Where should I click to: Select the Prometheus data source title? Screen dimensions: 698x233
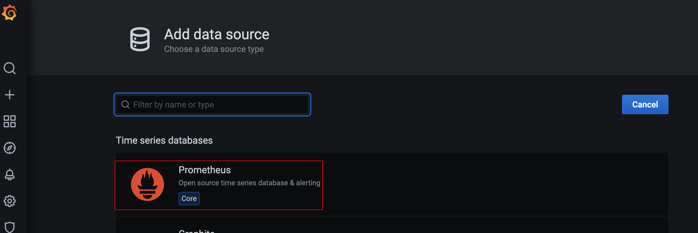205,170
